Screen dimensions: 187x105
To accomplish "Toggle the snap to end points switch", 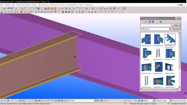I will (109, 100).
